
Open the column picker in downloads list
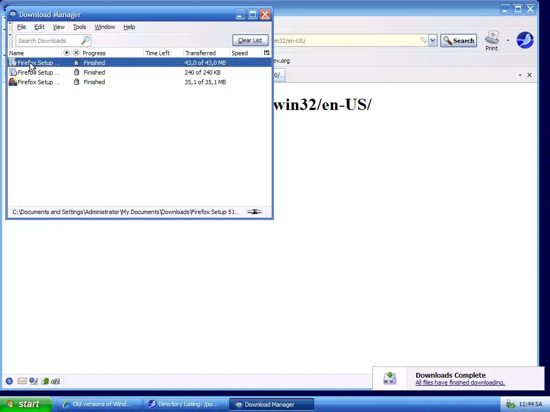(x=266, y=53)
